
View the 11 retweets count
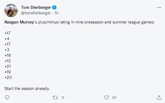pyautogui.click(x=63, y=98)
